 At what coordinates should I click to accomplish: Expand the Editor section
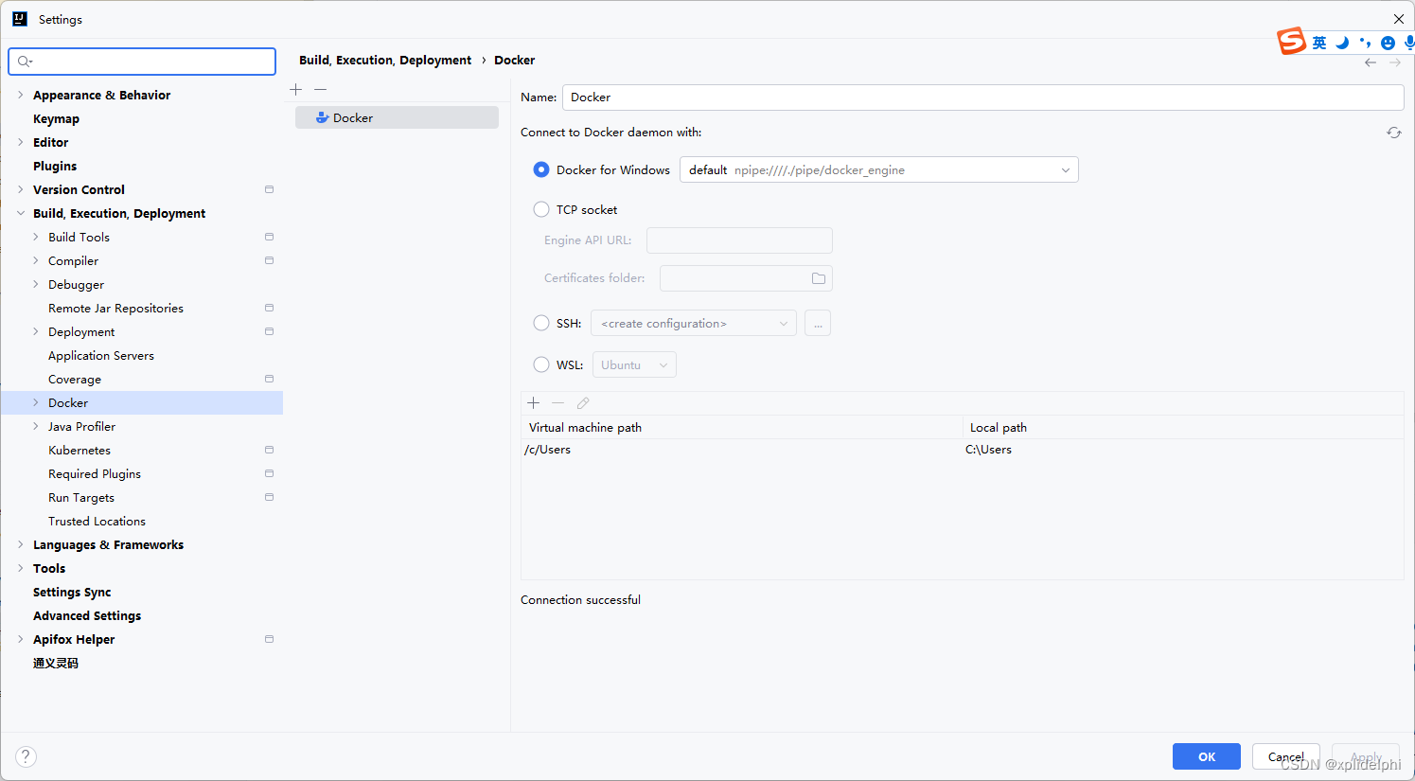(x=21, y=142)
